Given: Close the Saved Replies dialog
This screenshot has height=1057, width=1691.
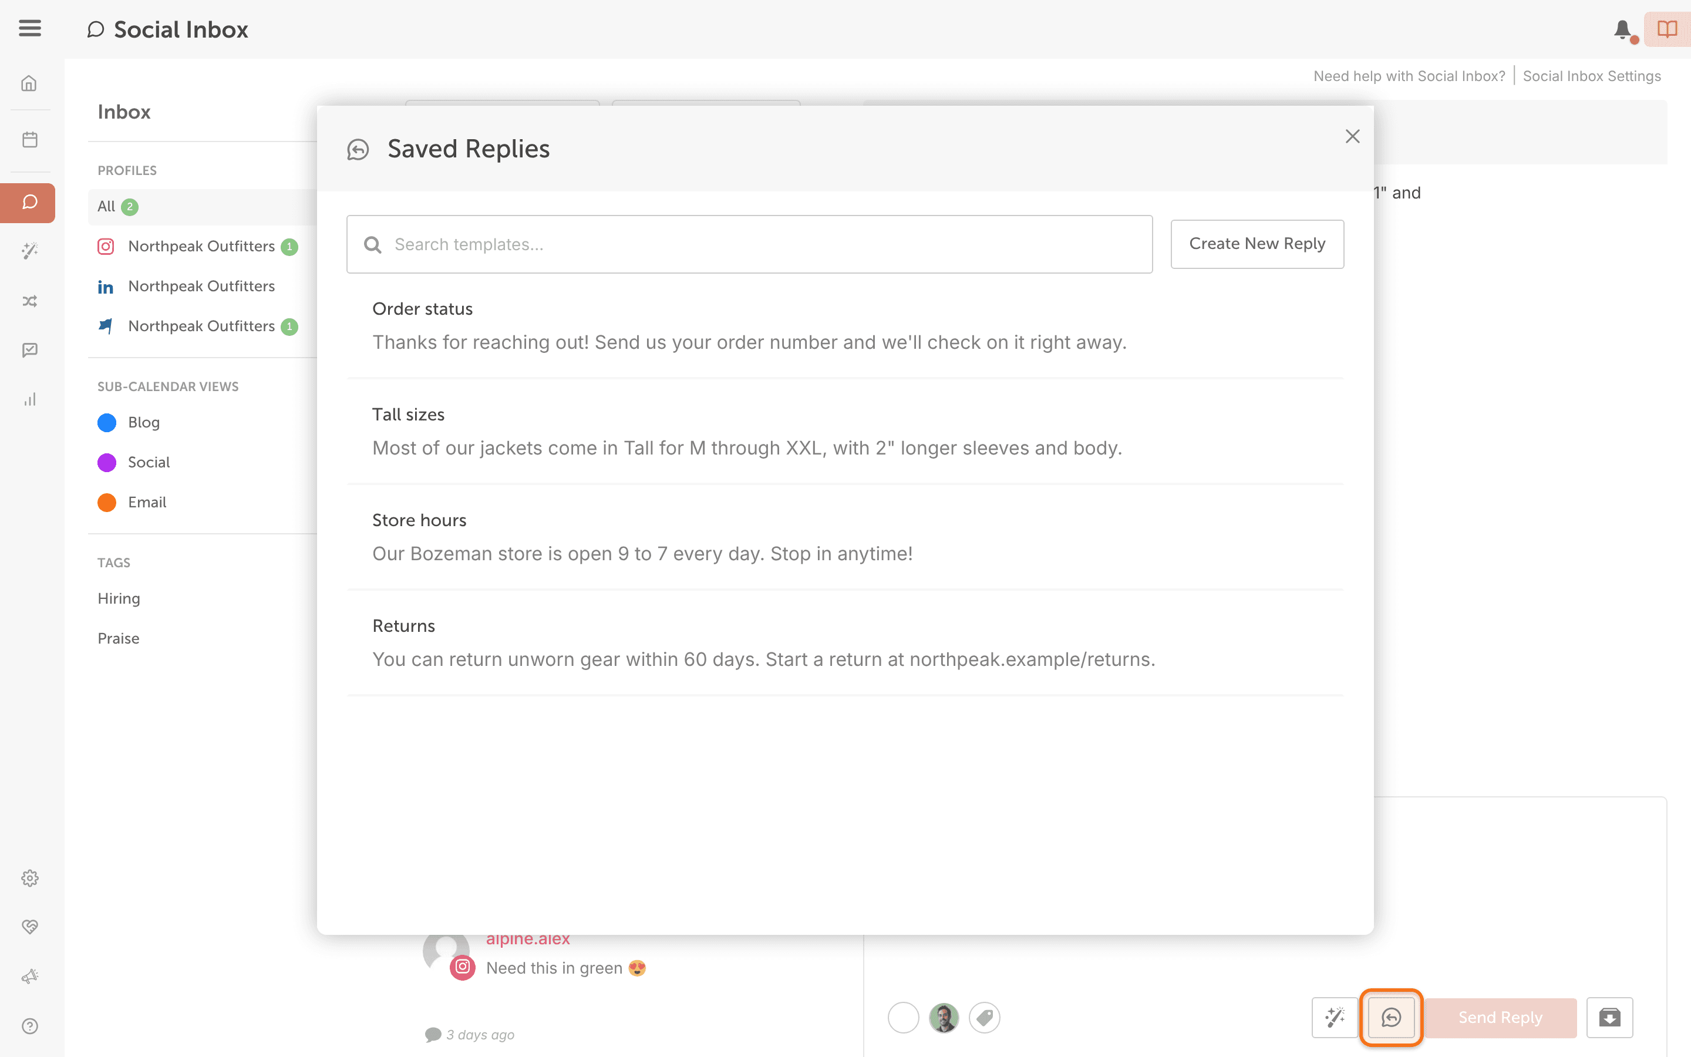Looking at the screenshot, I should [1353, 136].
